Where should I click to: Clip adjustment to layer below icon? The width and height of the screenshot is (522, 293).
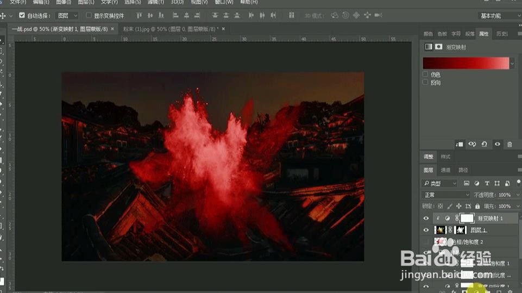pos(460,144)
